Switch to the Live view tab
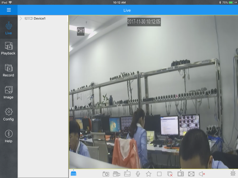 click(x=8, y=28)
